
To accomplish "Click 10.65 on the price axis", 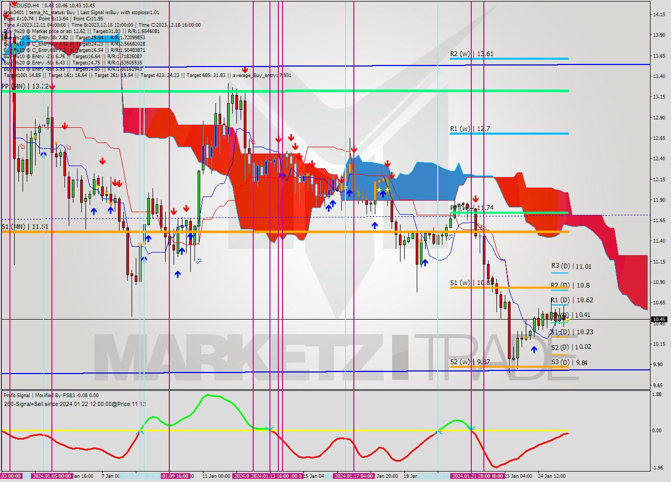I will tap(659, 302).
